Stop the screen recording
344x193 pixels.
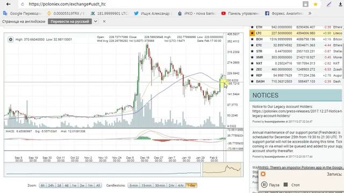pyautogui.click(x=292, y=185)
